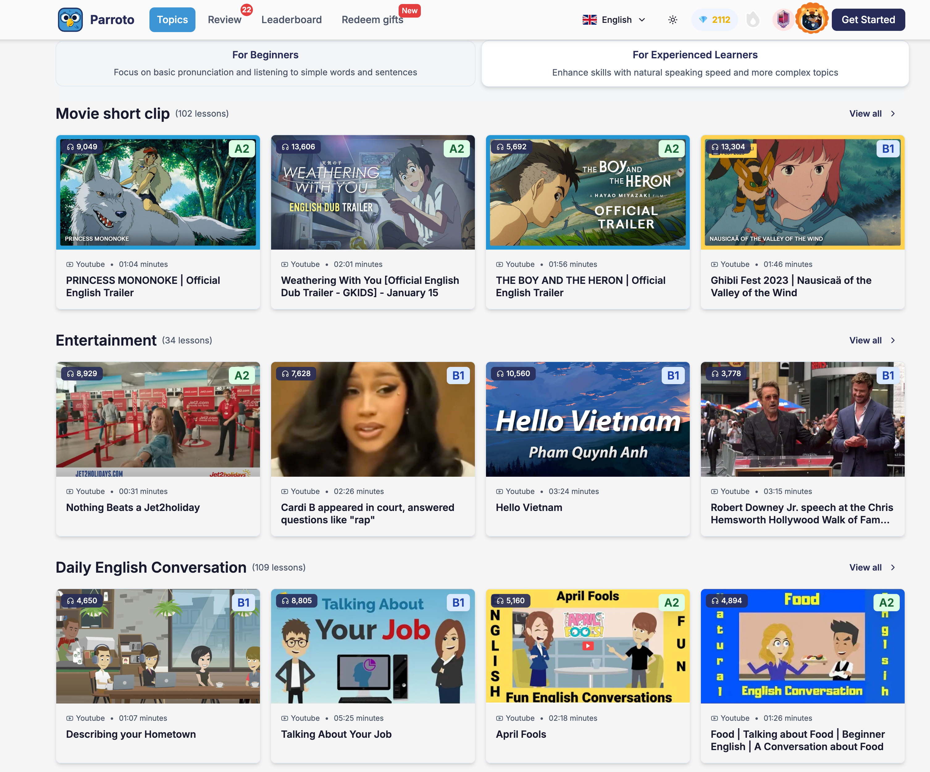Click the 13,606 listens badge on Weathering With You
Viewport: 930px width, 772px height.
[298, 147]
